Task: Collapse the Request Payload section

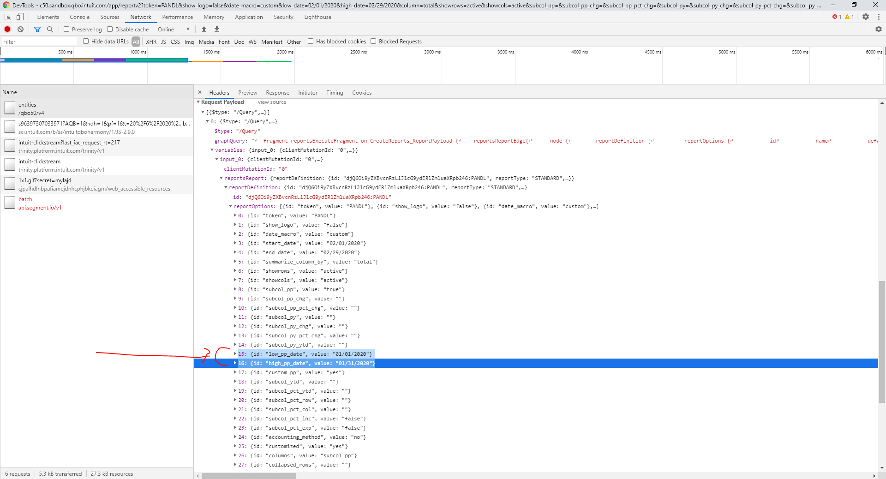Action: (x=198, y=102)
